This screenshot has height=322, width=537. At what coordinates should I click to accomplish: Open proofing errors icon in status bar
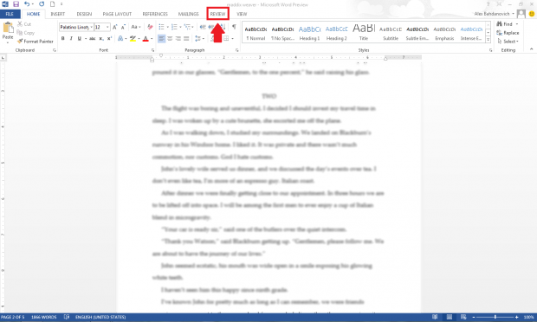click(67, 317)
